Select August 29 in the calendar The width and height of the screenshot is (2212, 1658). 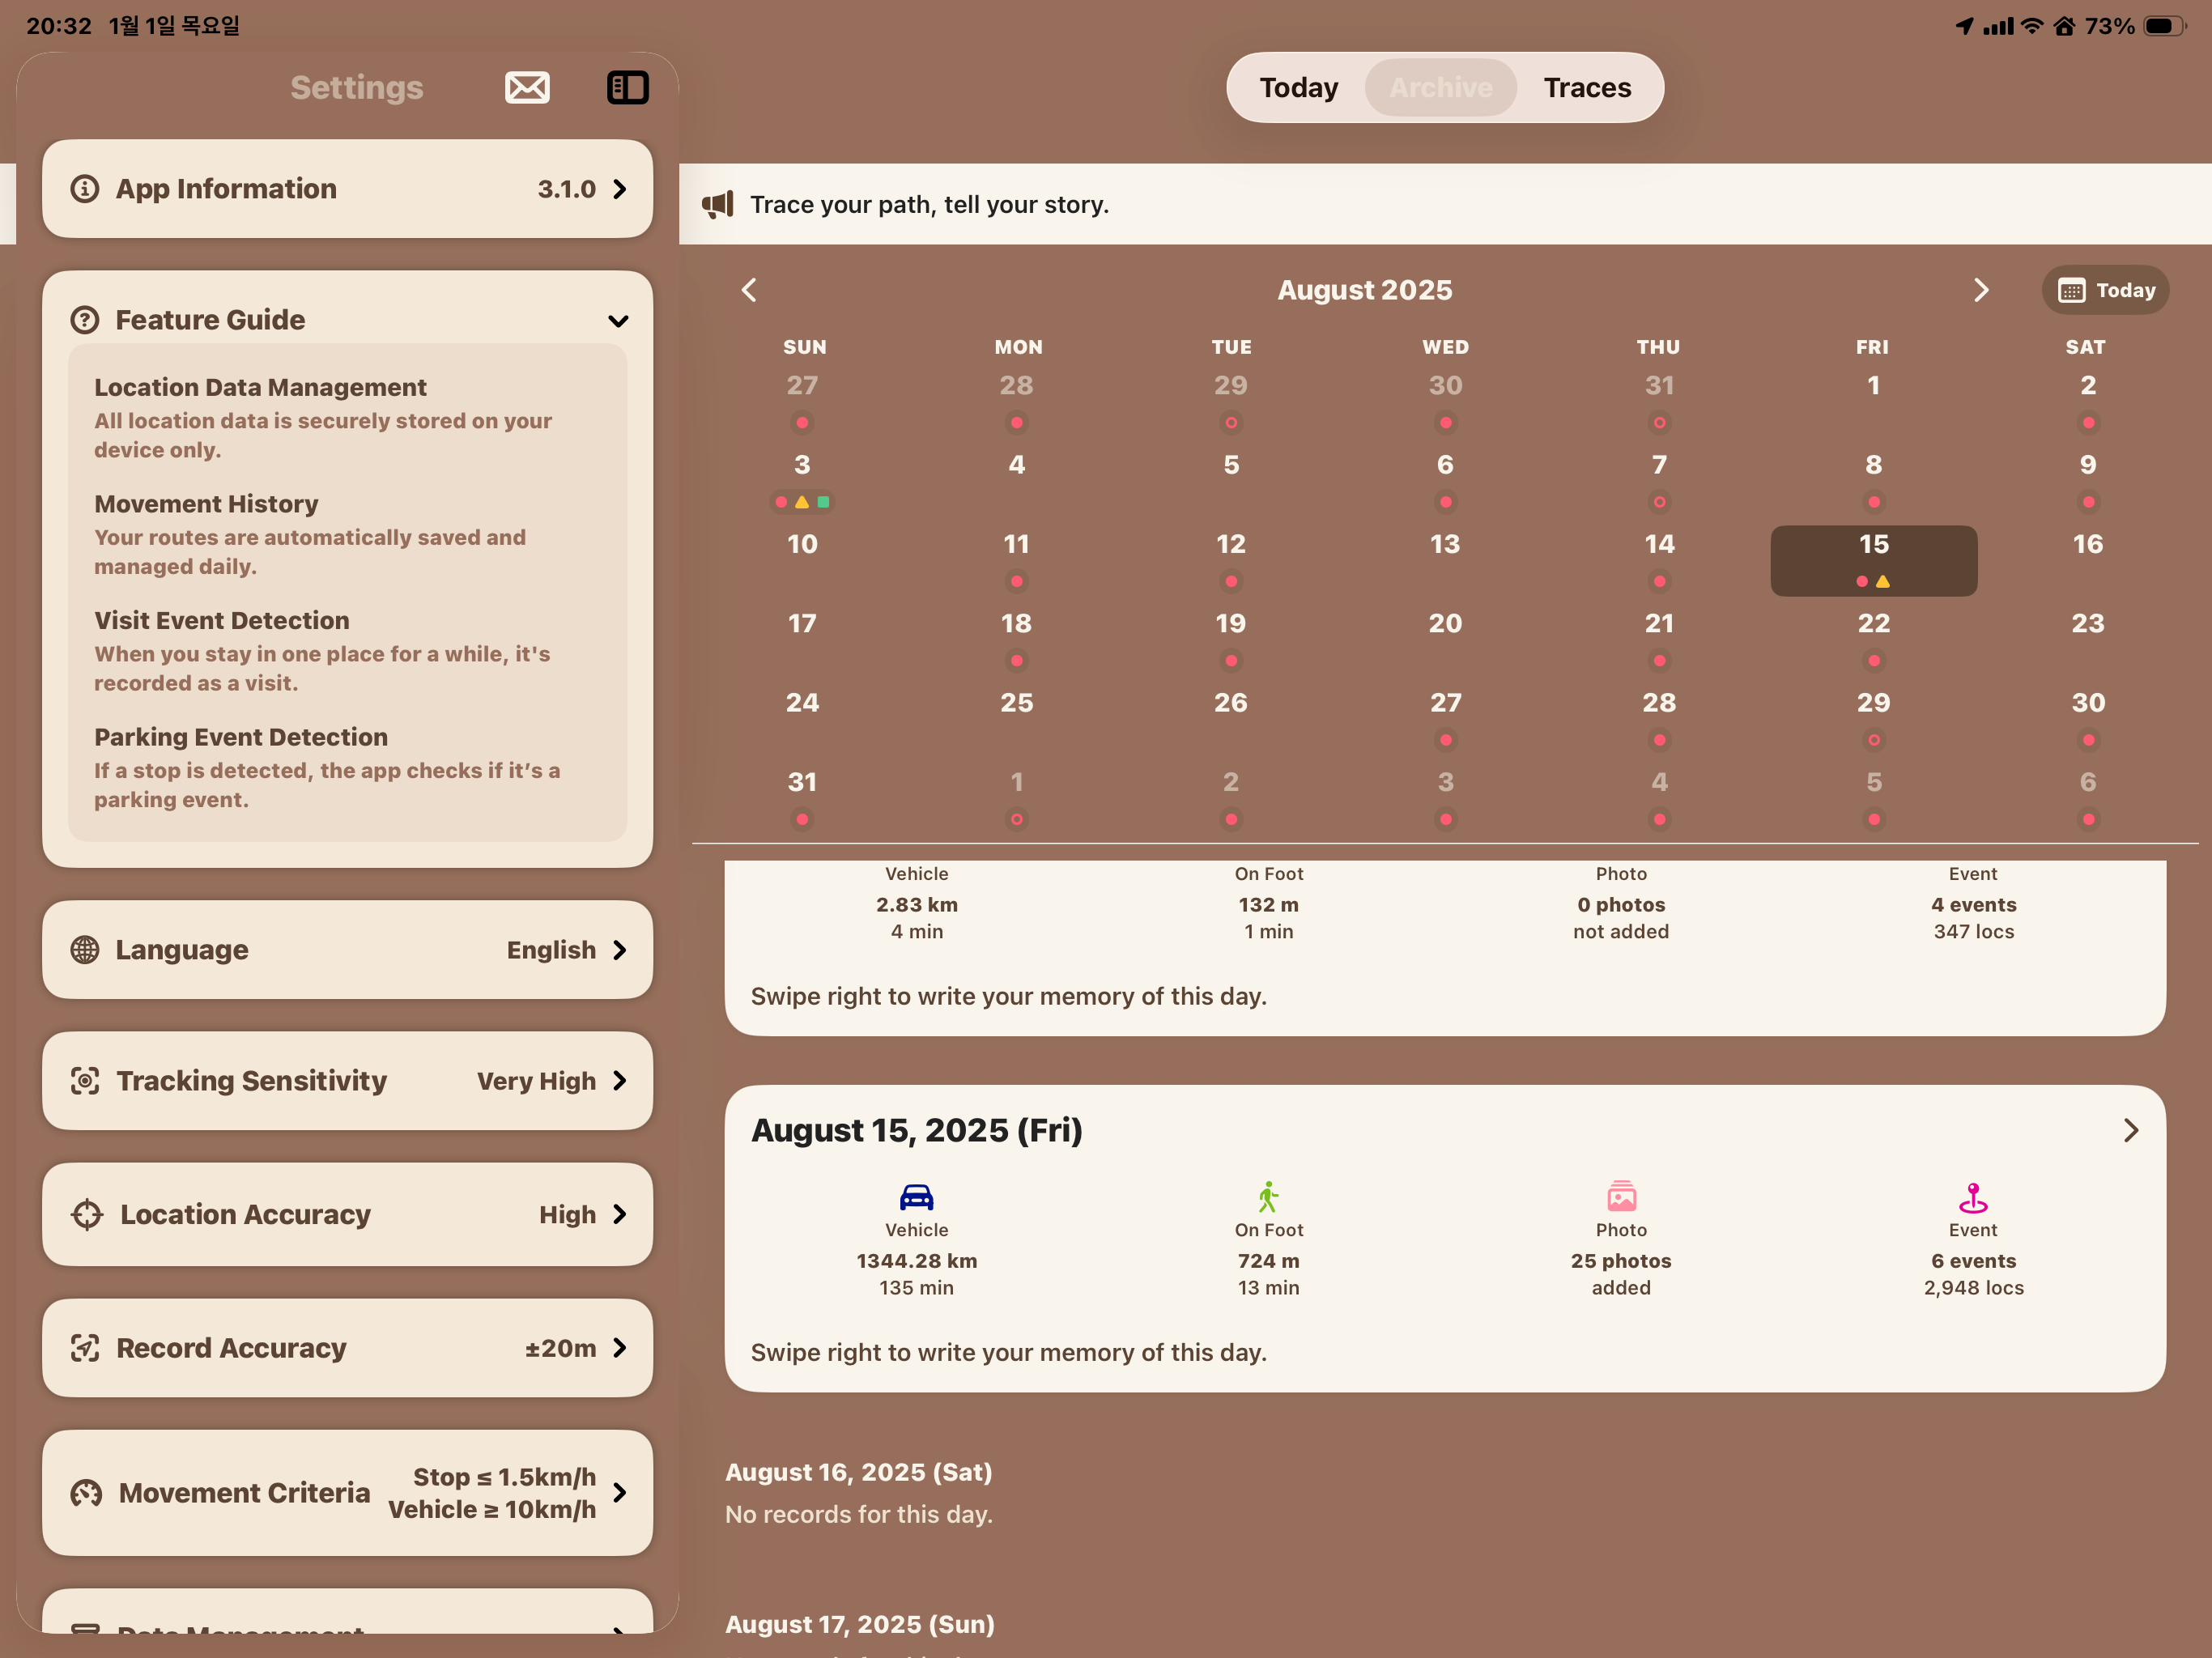point(1874,719)
